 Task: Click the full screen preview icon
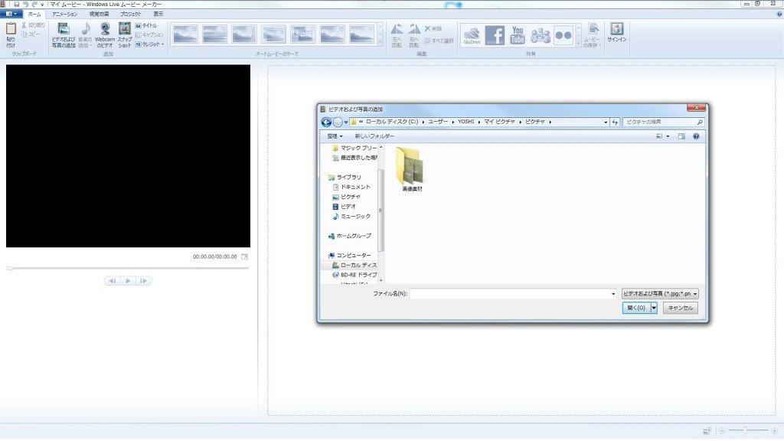click(244, 256)
